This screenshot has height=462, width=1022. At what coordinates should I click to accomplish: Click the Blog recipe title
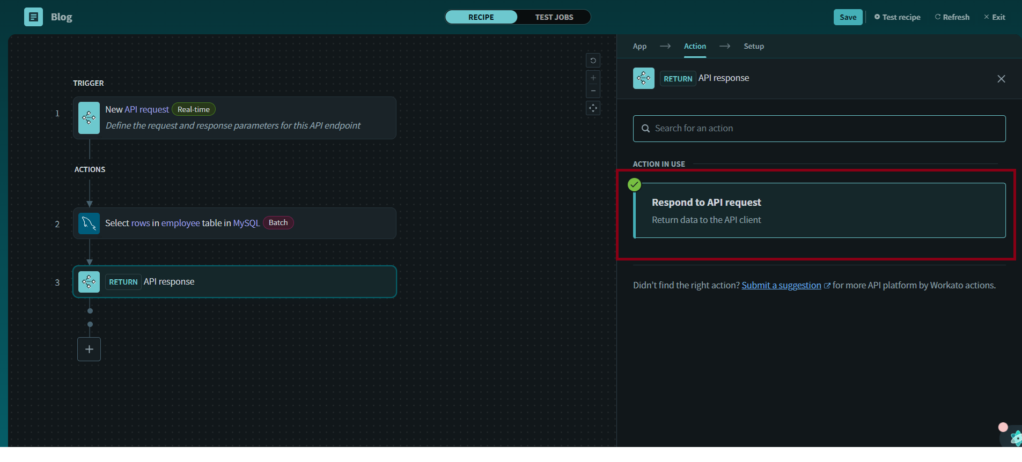(x=62, y=17)
